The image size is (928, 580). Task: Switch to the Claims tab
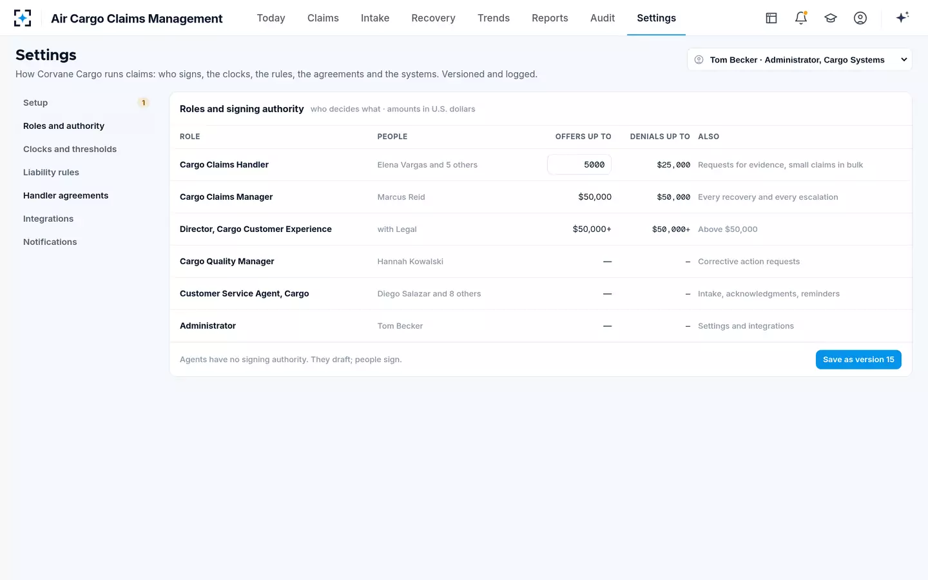click(x=323, y=18)
